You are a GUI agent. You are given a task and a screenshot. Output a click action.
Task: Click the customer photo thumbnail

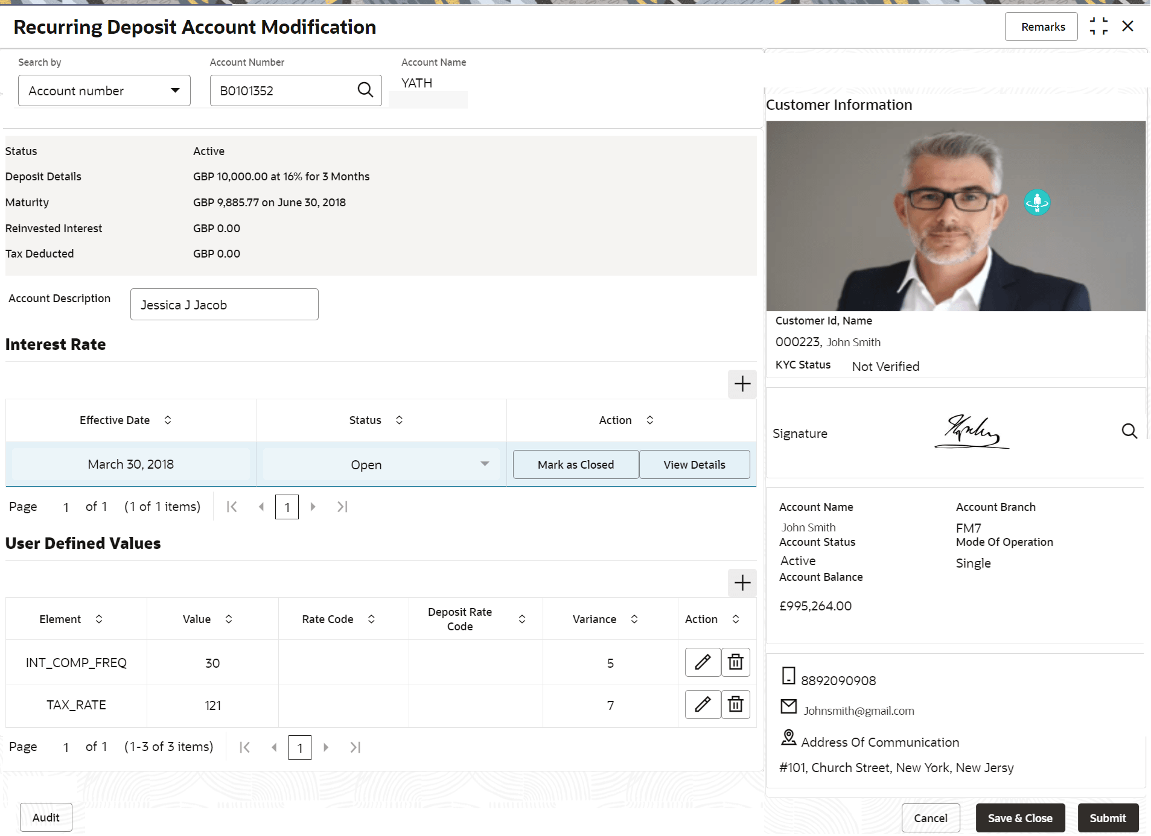coord(955,216)
